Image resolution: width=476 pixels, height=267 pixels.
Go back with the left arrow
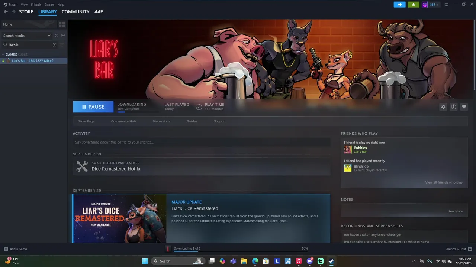(x=6, y=12)
